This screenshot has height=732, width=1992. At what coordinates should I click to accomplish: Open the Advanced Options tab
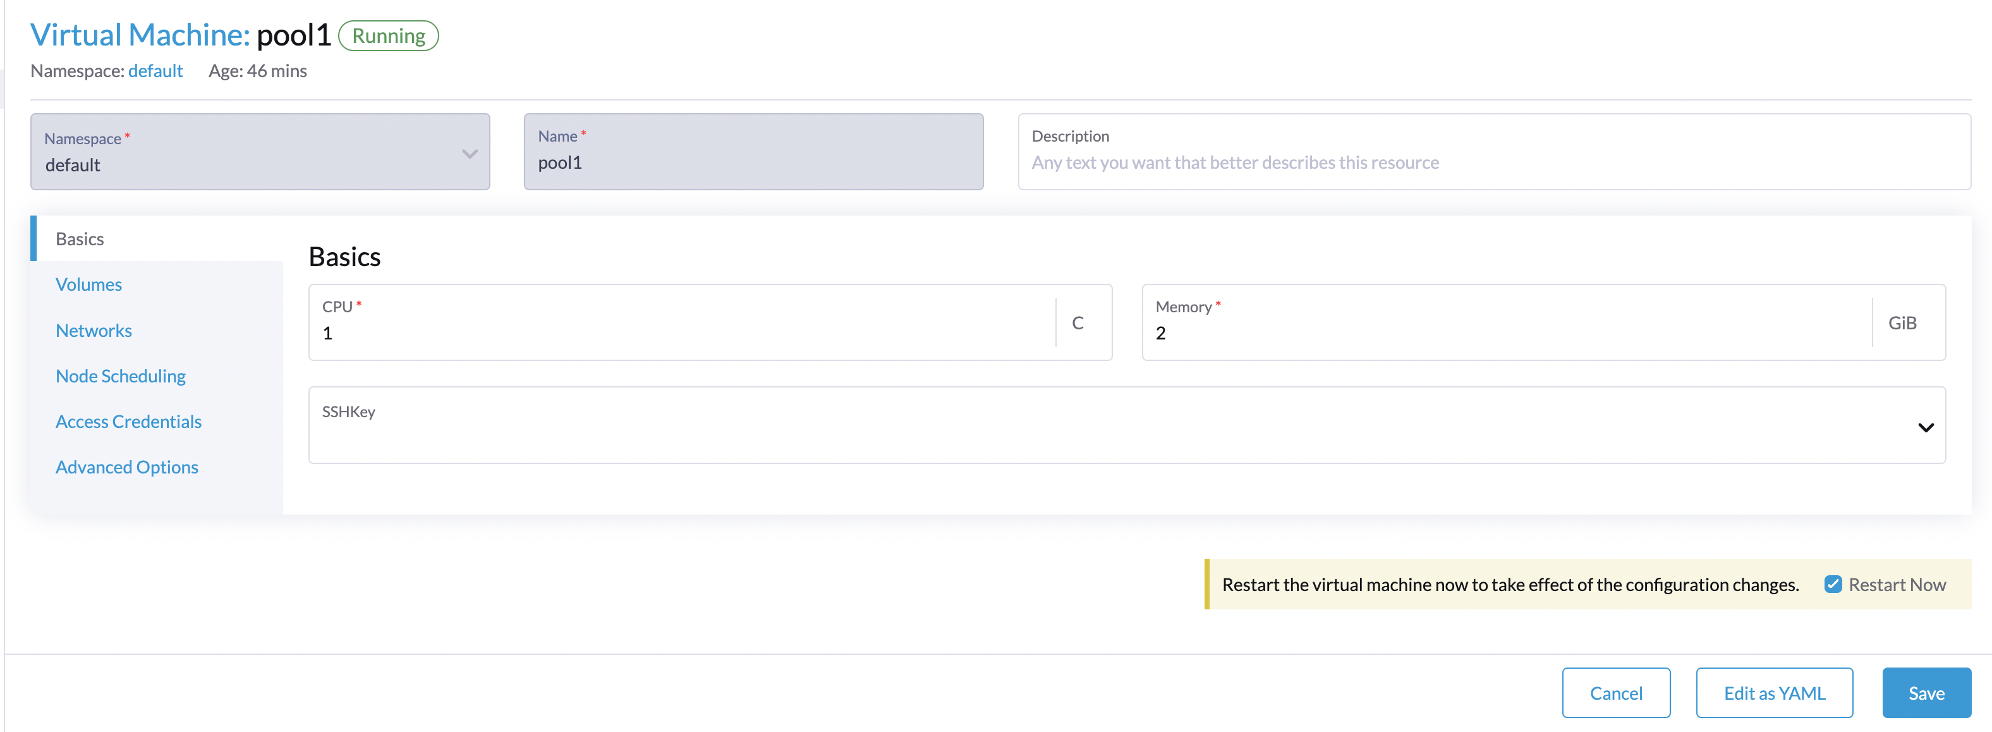[127, 467]
